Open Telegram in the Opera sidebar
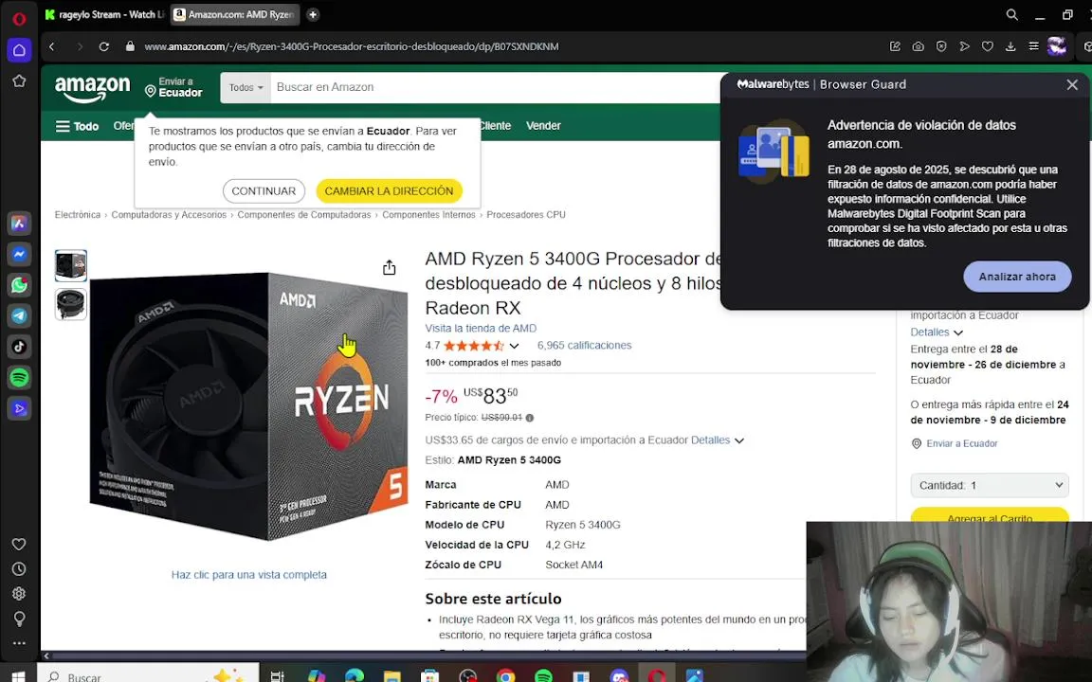 (x=19, y=316)
